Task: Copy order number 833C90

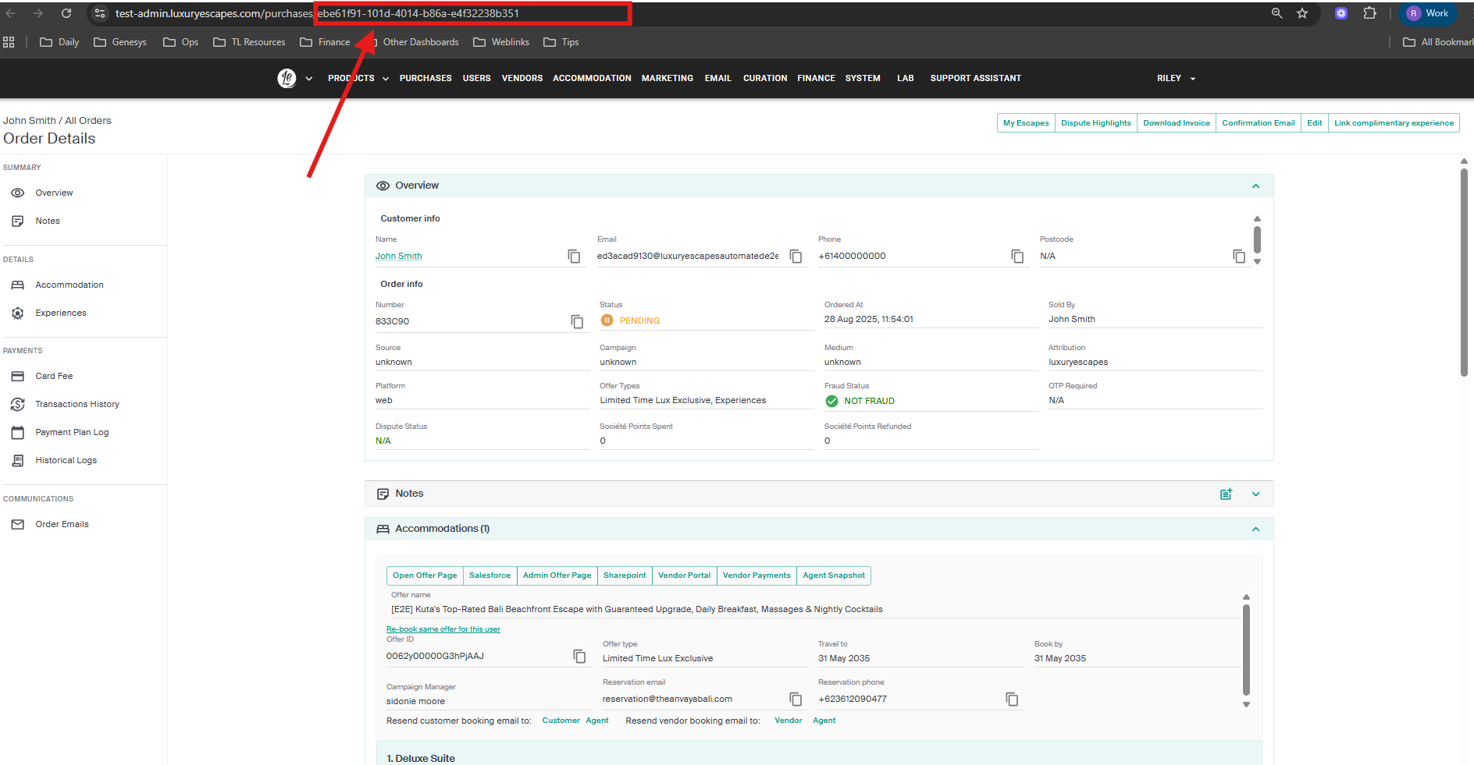Action: pos(577,322)
